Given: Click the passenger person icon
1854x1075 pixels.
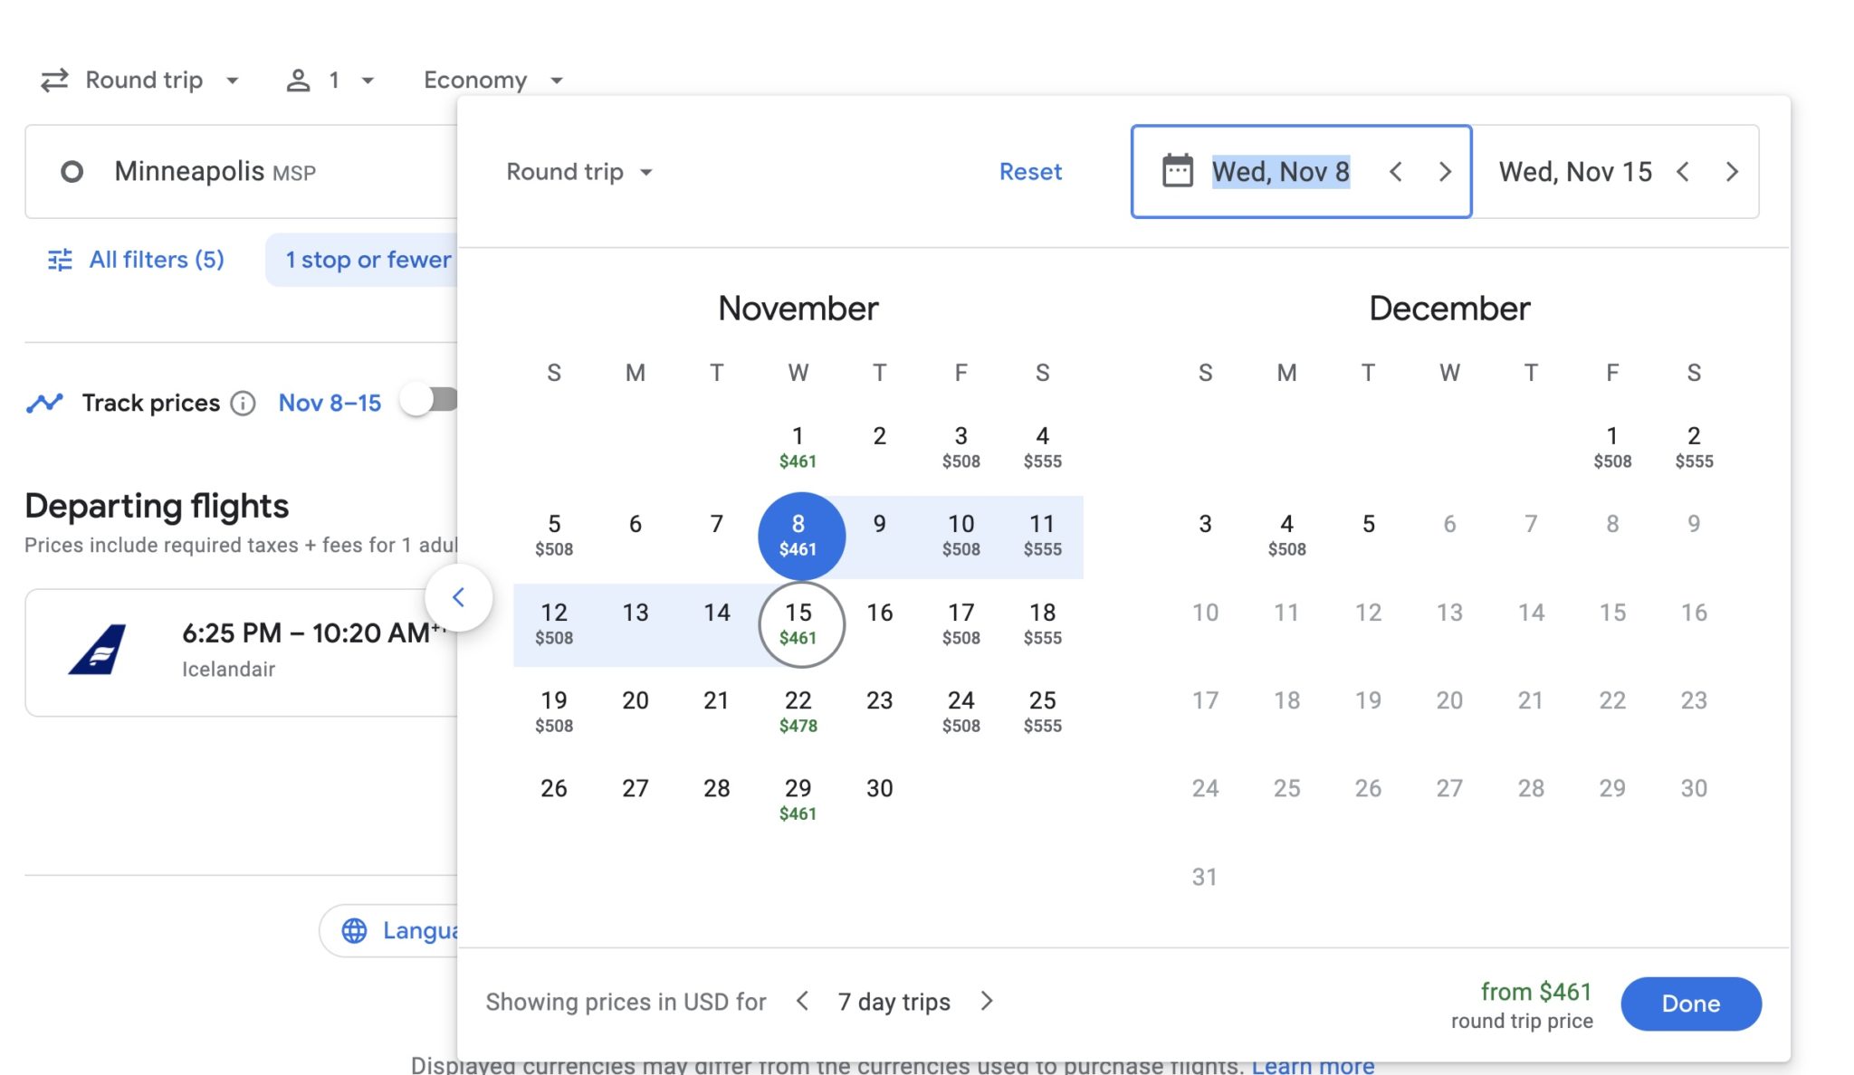Looking at the screenshot, I should 299,80.
